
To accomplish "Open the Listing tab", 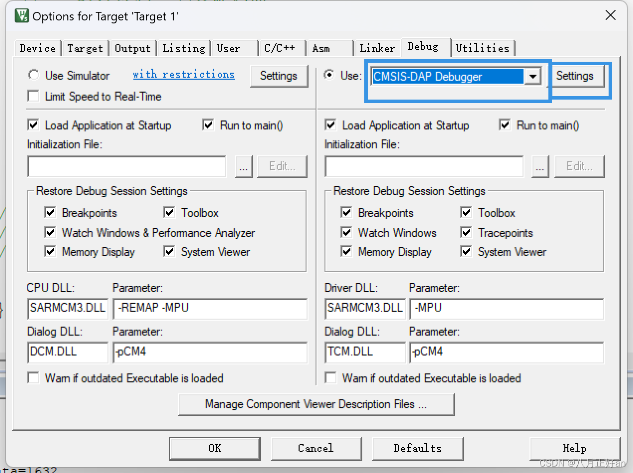I will [x=184, y=48].
